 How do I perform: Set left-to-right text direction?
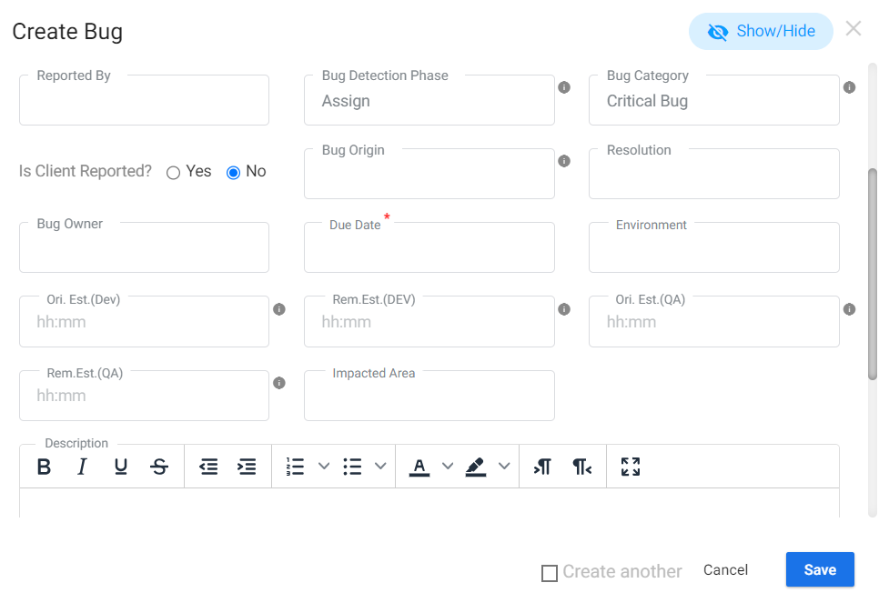543,467
